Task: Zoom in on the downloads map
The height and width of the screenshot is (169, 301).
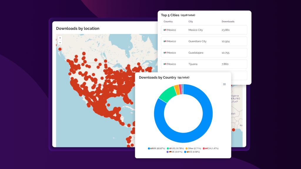Action: point(60,38)
